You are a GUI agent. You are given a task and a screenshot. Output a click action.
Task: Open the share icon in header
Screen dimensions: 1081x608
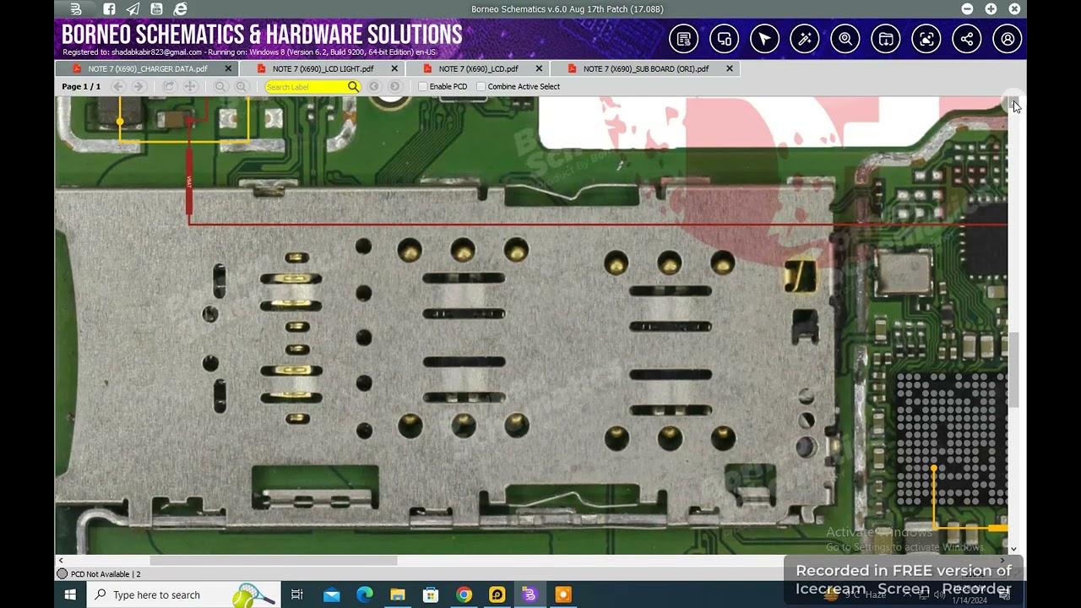pyautogui.click(x=967, y=39)
